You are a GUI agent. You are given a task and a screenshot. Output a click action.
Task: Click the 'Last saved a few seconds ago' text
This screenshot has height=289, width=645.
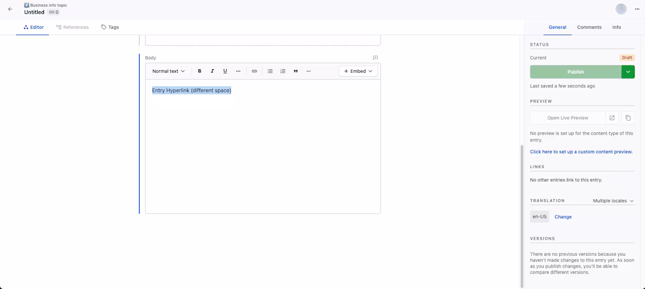[x=562, y=86]
